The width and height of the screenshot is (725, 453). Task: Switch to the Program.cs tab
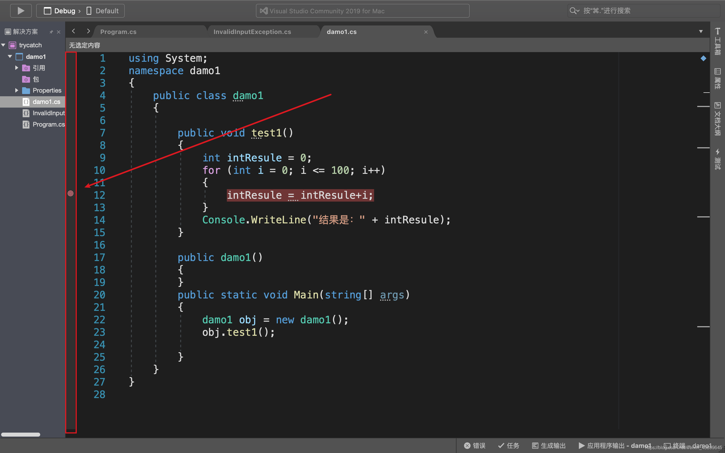118,32
